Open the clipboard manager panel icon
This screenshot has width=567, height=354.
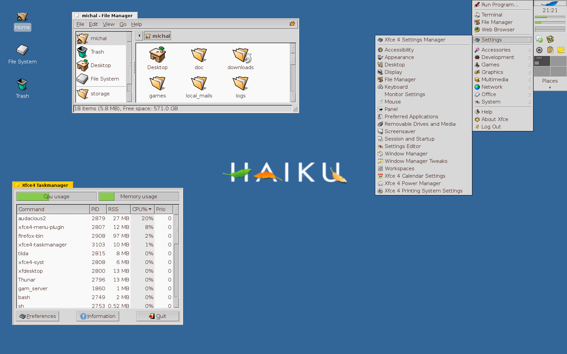coord(550,50)
